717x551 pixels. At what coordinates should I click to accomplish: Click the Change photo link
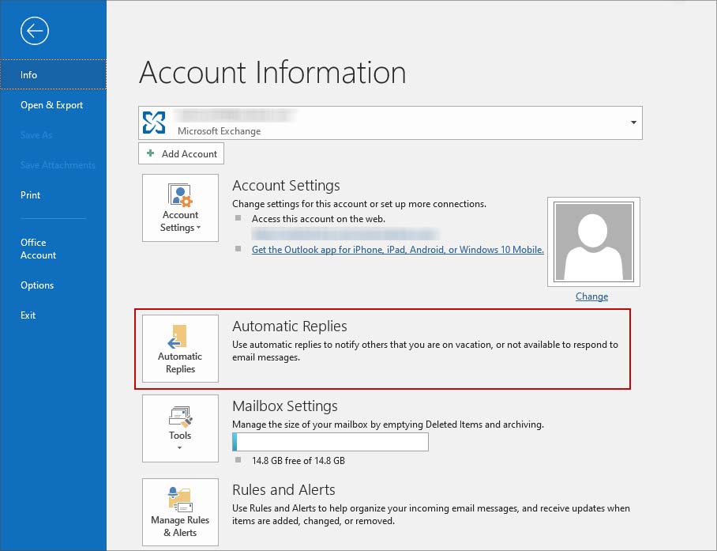(x=591, y=296)
